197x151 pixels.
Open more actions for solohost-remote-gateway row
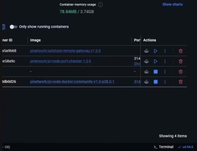point(165,51)
